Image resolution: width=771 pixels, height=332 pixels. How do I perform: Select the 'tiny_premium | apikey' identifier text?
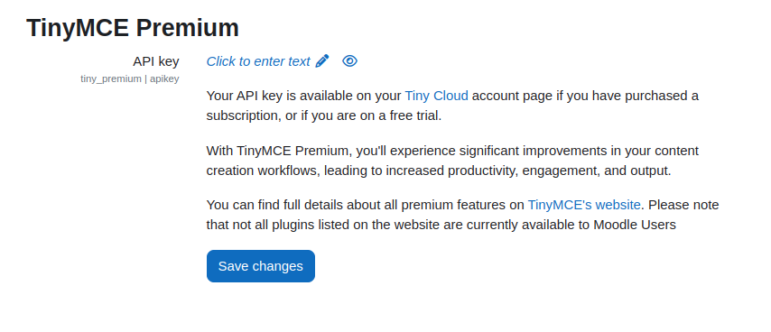130,78
